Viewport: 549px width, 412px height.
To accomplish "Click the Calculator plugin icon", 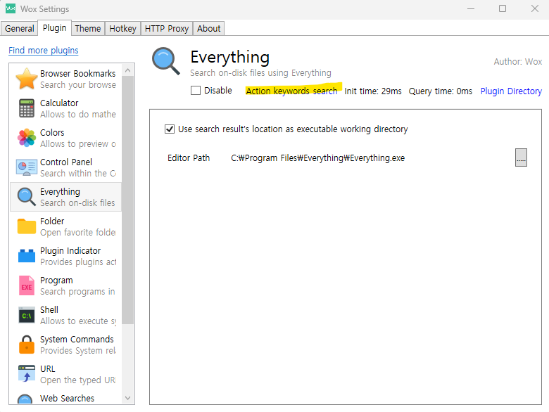I will point(27,108).
